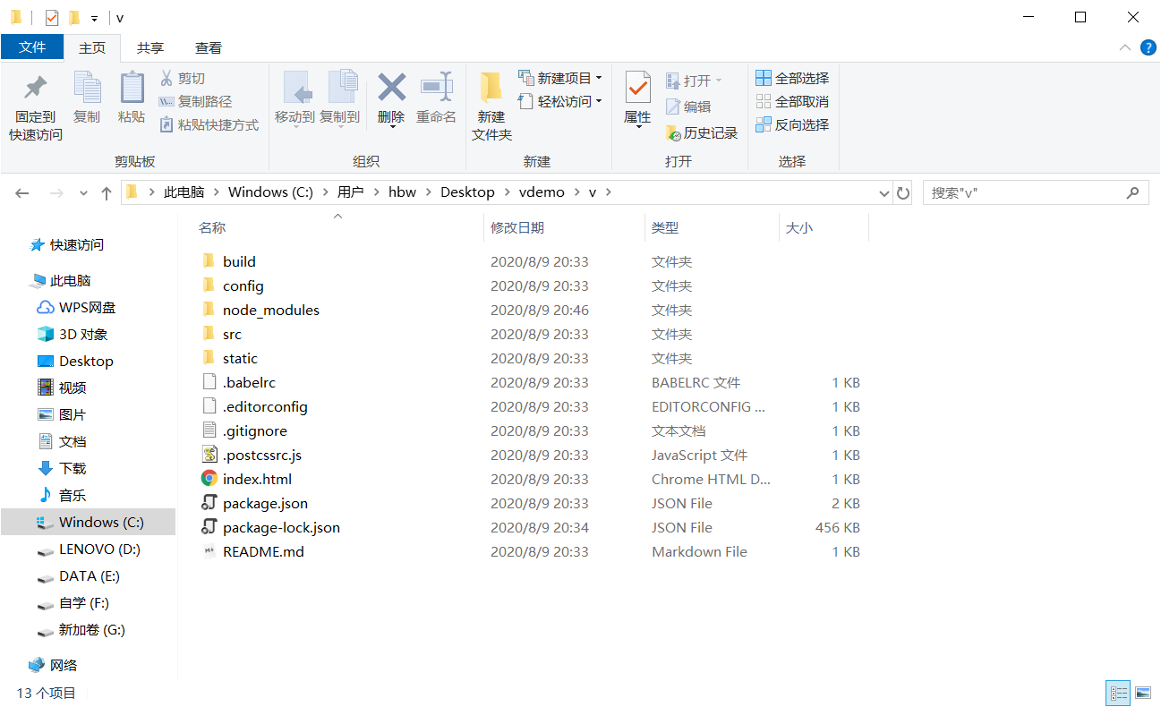The image size is (1161, 707).
Task: Open the recent locations dropdown arrow
Action: 83,192
